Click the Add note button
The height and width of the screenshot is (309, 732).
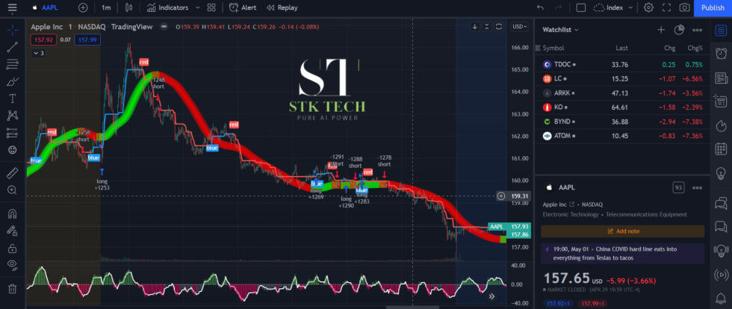[622, 231]
